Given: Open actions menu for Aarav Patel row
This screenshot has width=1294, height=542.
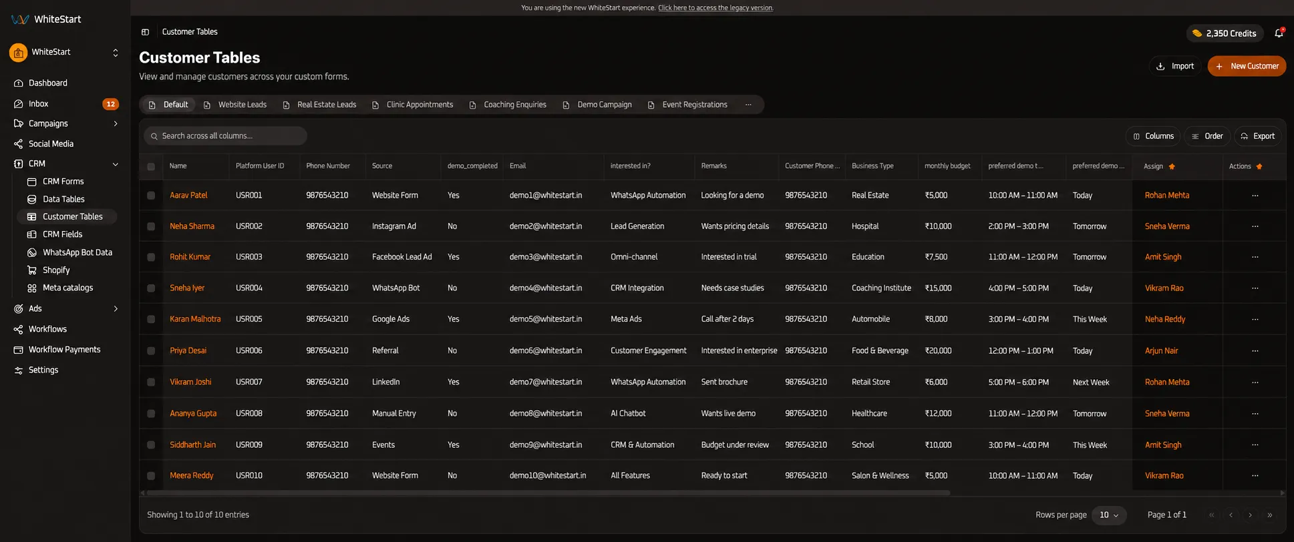Looking at the screenshot, I should (x=1255, y=196).
